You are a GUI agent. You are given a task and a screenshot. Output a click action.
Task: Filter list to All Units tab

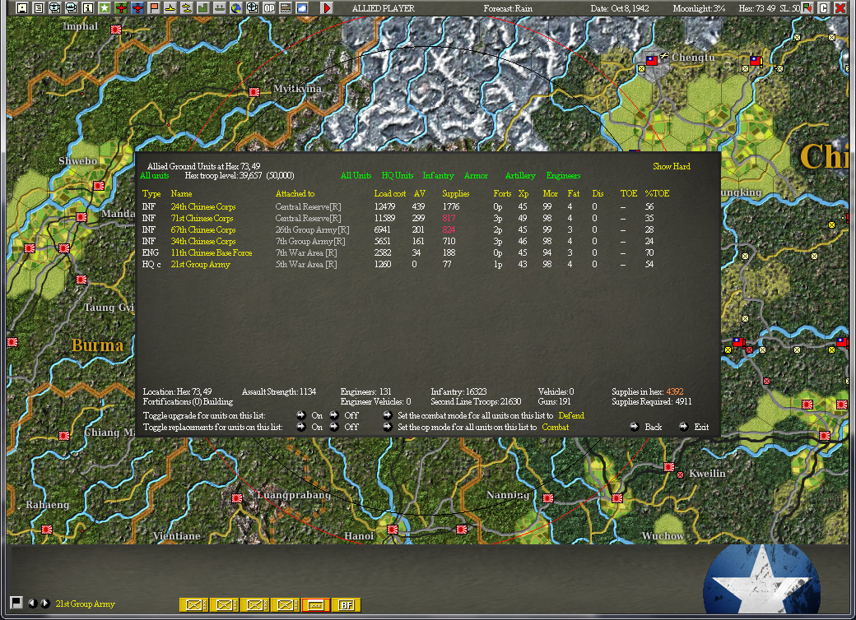pyautogui.click(x=356, y=176)
